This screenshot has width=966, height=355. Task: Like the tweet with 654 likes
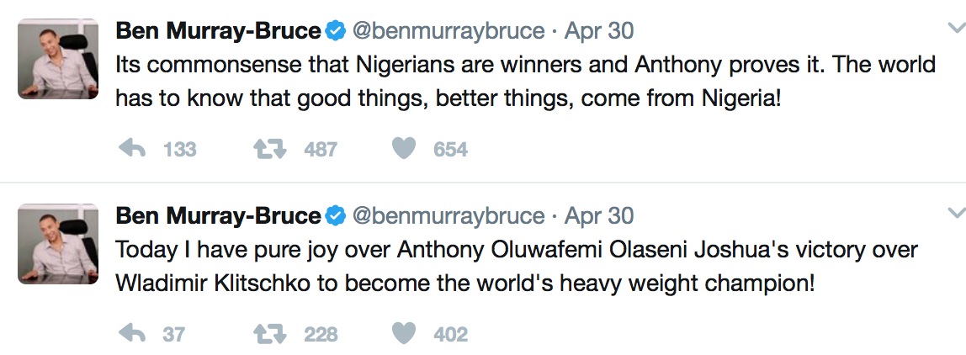point(405,149)
